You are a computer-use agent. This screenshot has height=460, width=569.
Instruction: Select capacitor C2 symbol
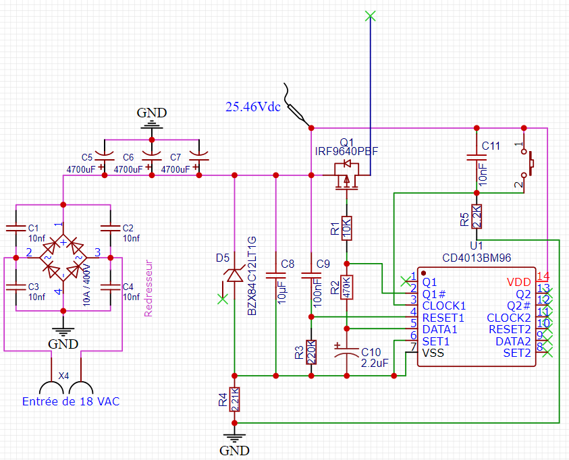click(x=110, y=229)
